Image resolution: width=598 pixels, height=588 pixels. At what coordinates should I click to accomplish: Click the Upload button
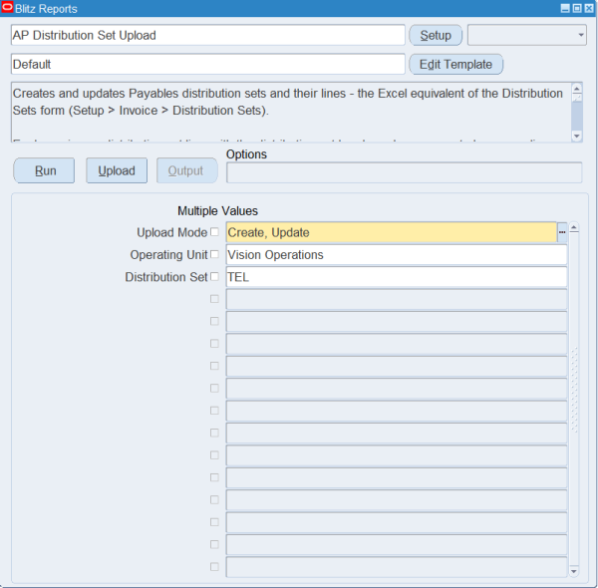click(117, 170)
